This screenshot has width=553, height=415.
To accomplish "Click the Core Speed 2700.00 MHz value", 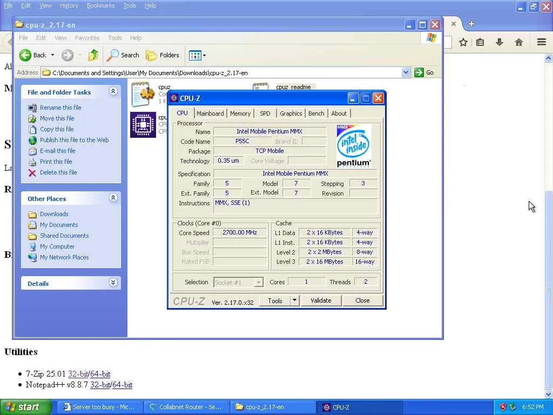I will point(240,232).
